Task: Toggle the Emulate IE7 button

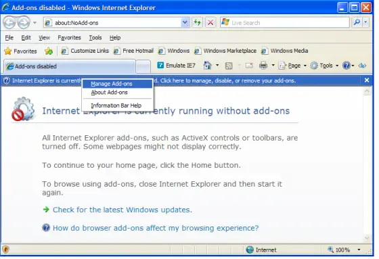Action: 176,66
